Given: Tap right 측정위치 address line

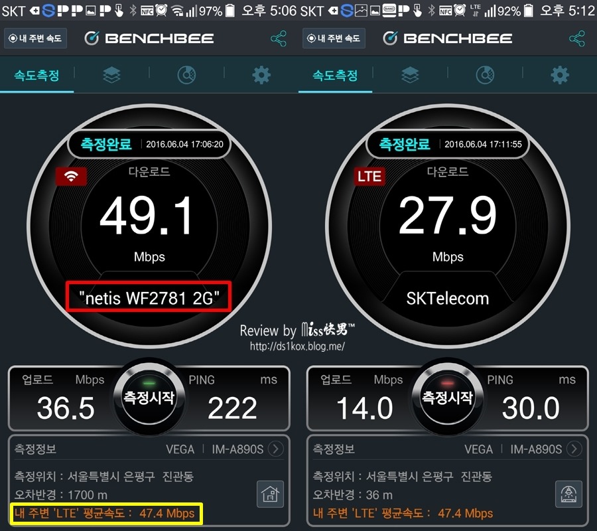Looking at the screenshot, I should (x=403, y=476).
